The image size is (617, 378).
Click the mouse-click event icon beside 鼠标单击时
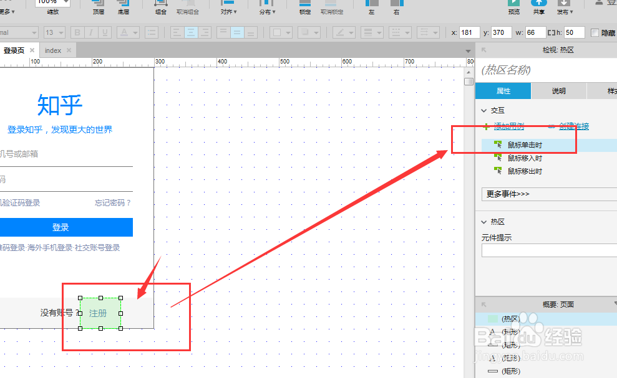(498, 144)
